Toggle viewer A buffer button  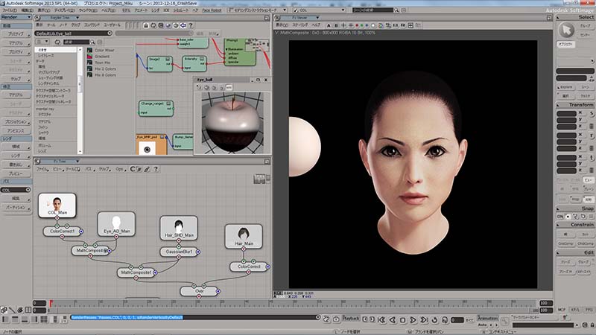329,25
